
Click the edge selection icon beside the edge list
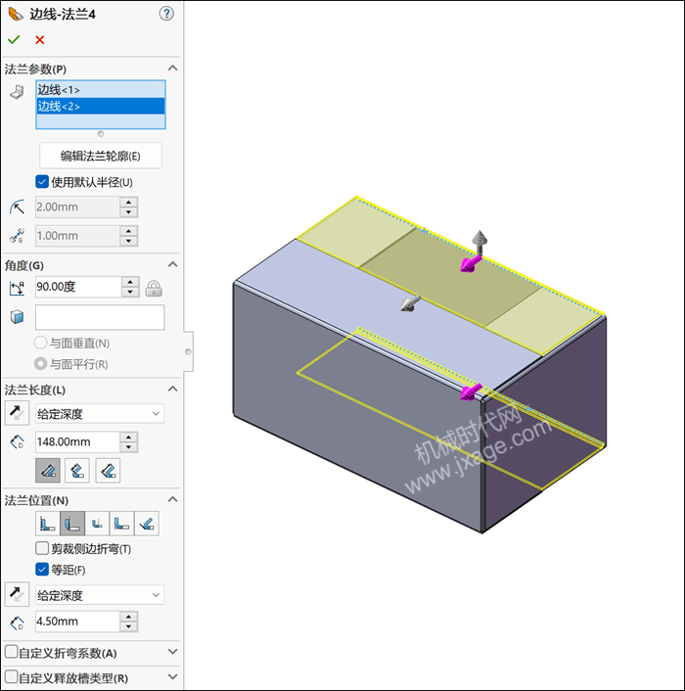pyautogui.click(x=17, y=92)
